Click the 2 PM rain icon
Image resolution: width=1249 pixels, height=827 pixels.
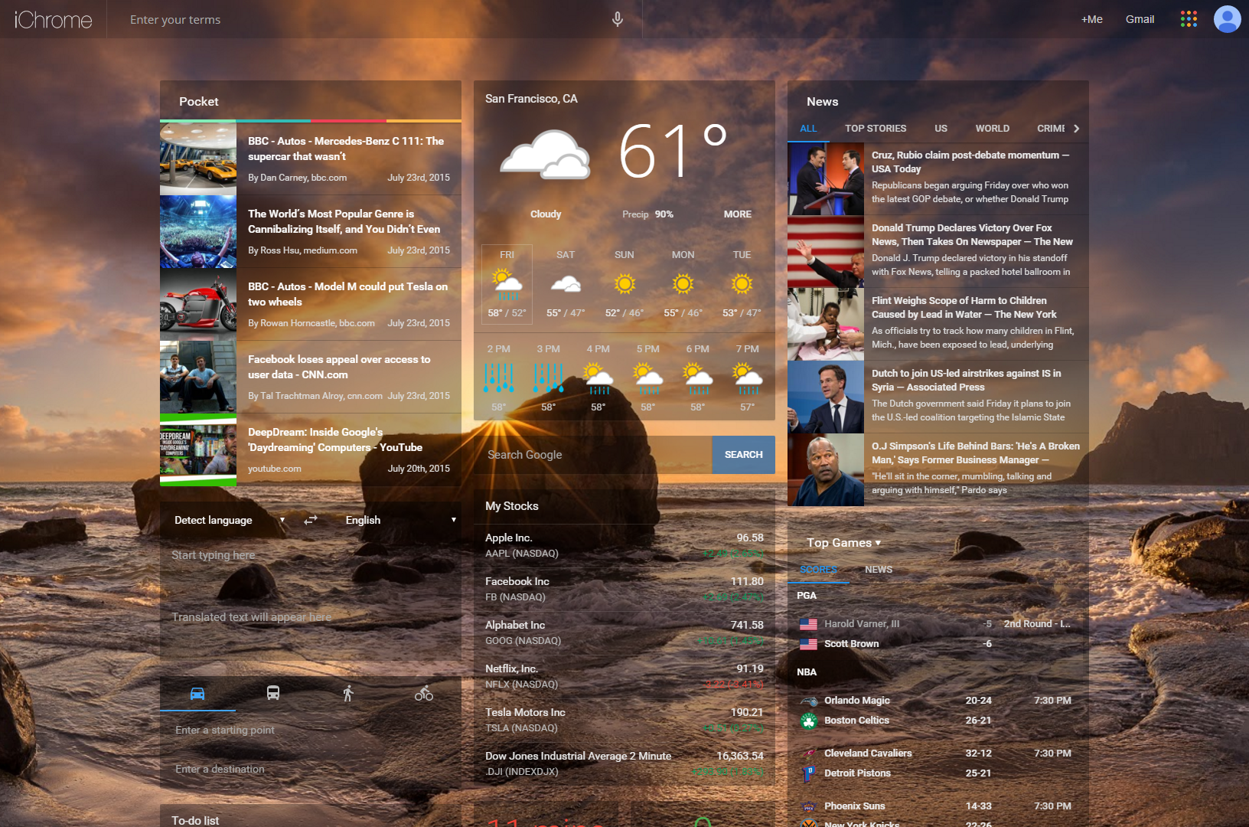point(498,378)
